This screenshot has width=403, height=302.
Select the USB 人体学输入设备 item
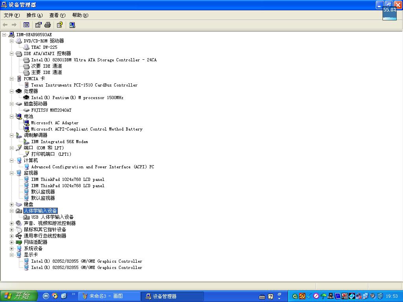point(52,217)
